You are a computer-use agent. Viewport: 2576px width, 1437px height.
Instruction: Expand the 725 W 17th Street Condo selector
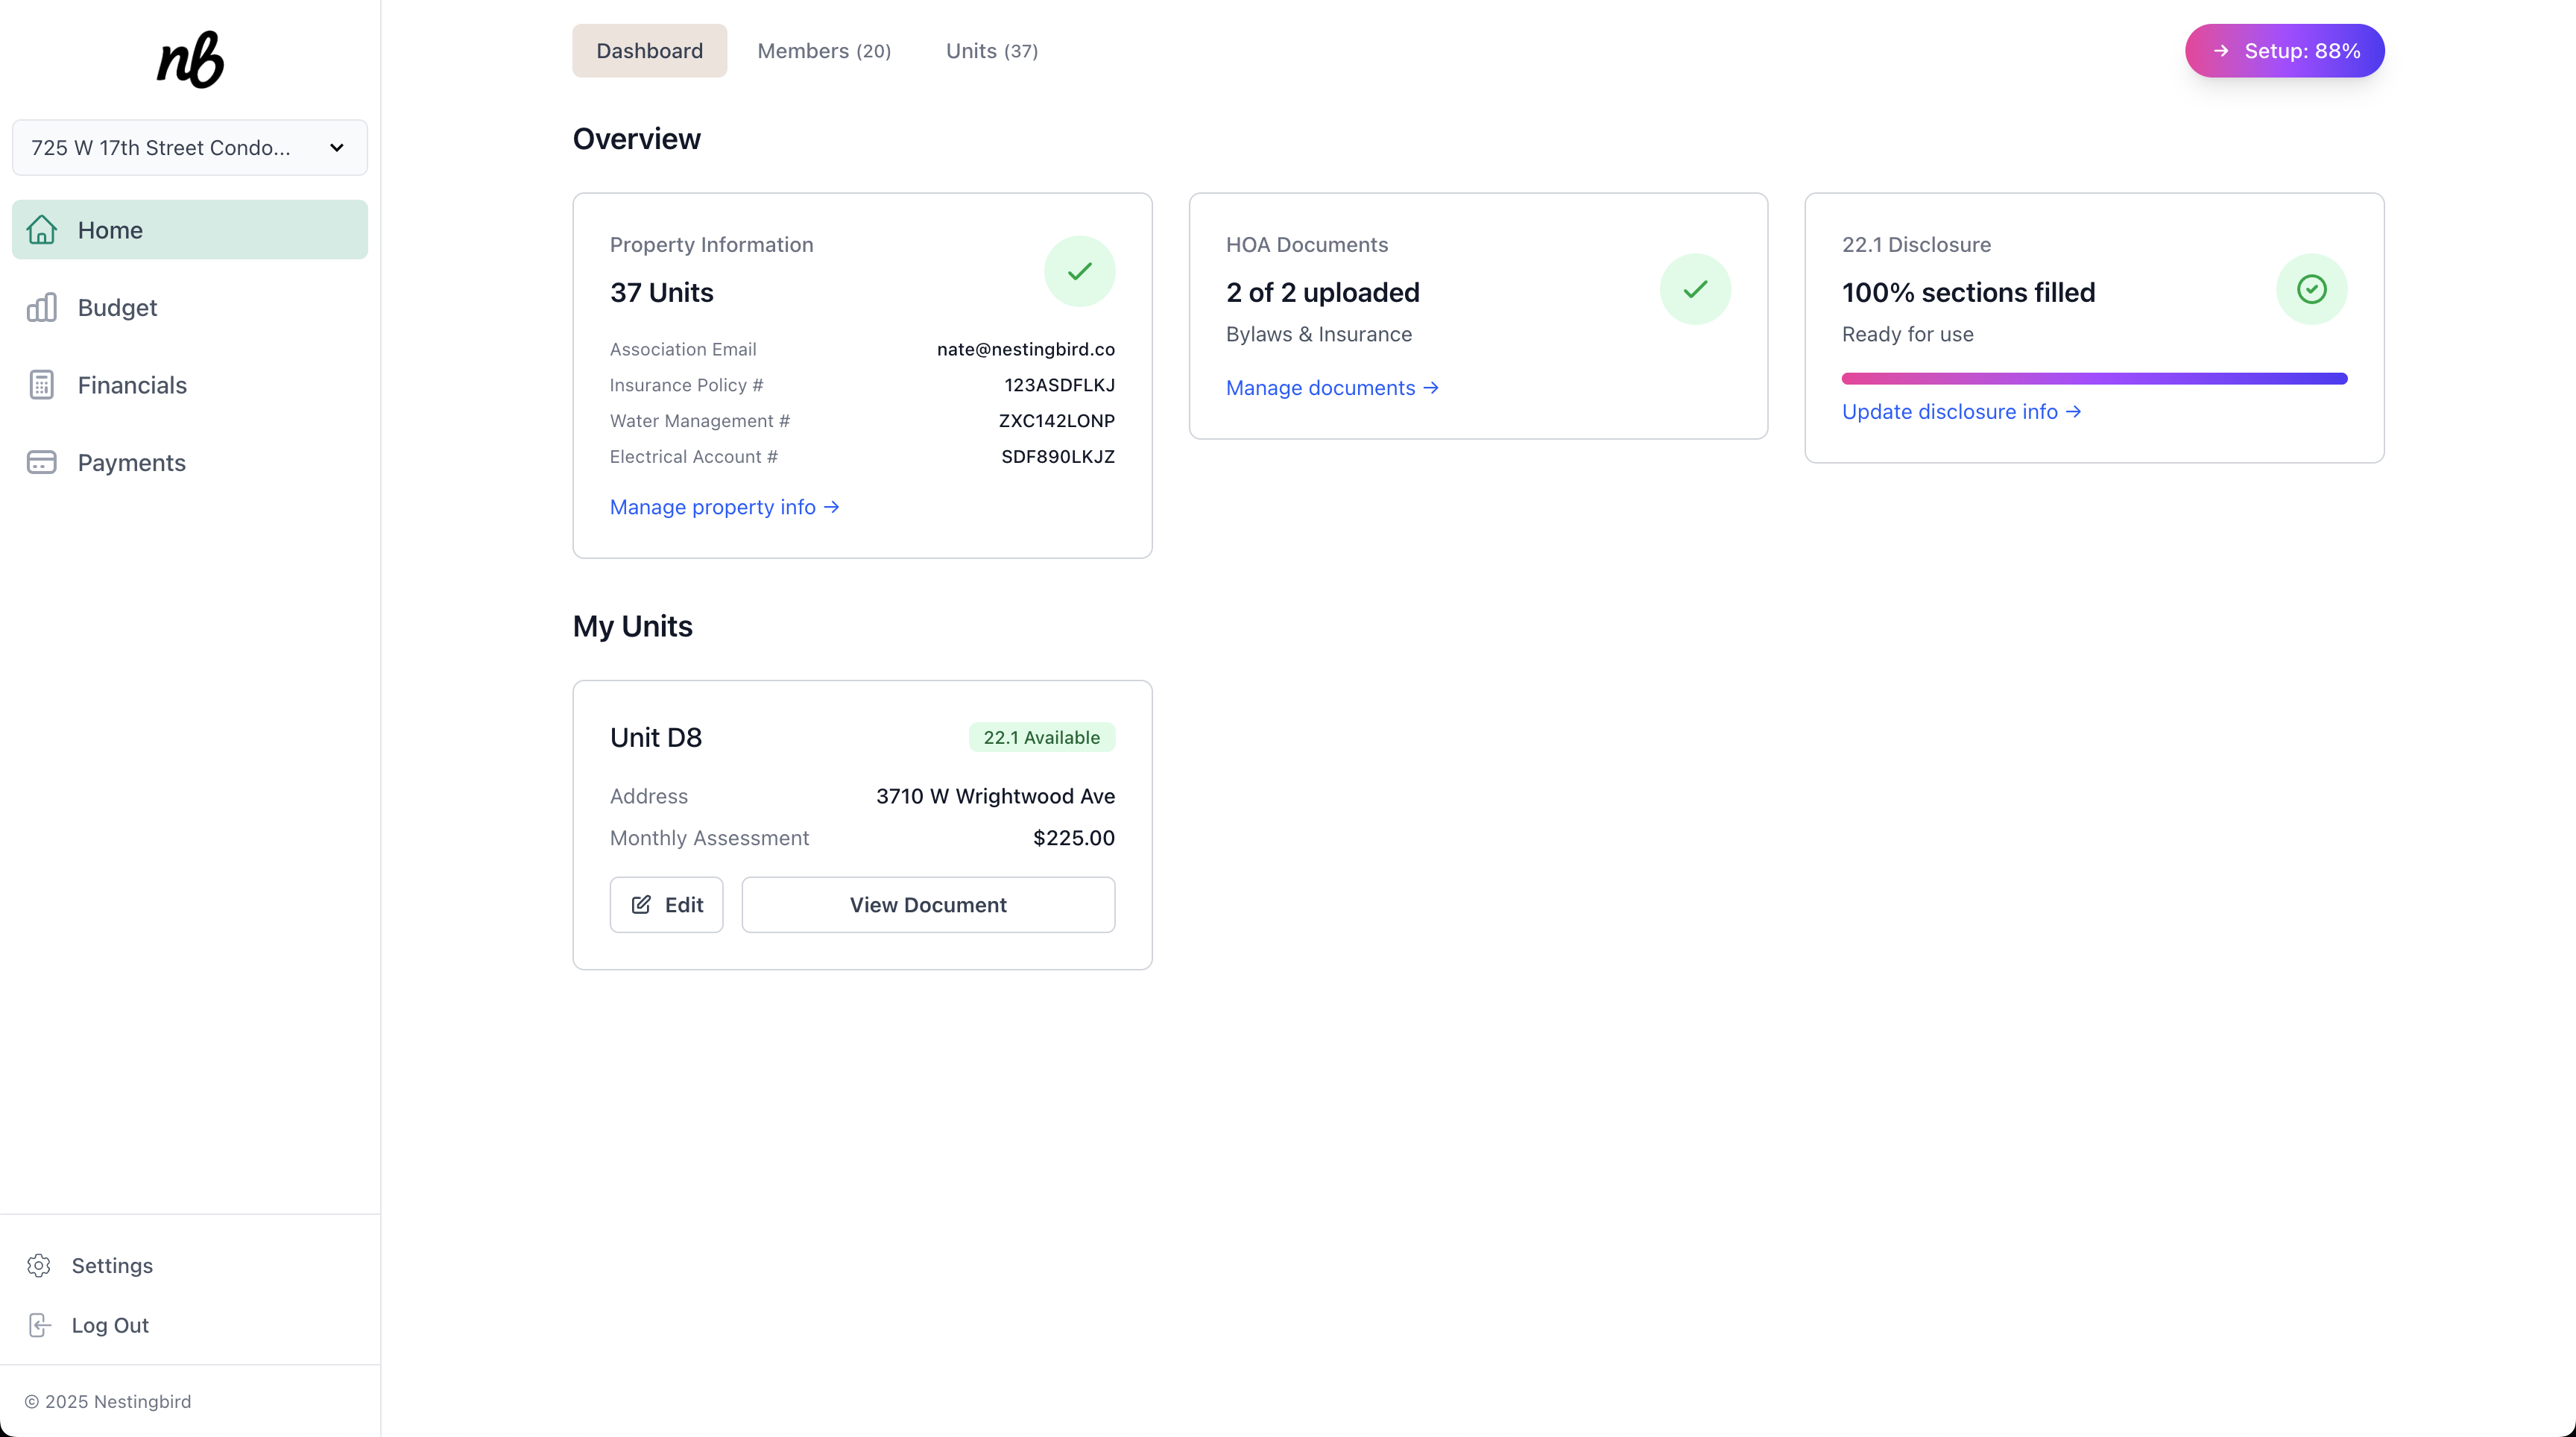[x=162, y=148]
